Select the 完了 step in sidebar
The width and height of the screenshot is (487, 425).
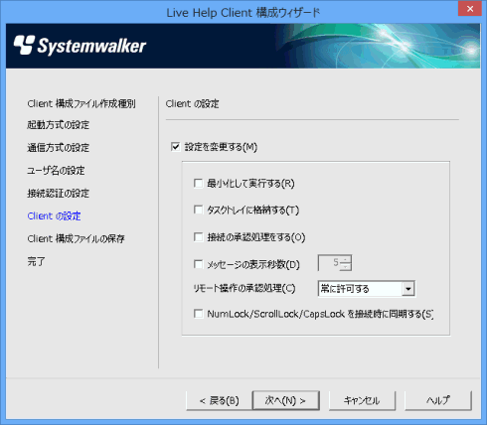(x=36, y=261)
